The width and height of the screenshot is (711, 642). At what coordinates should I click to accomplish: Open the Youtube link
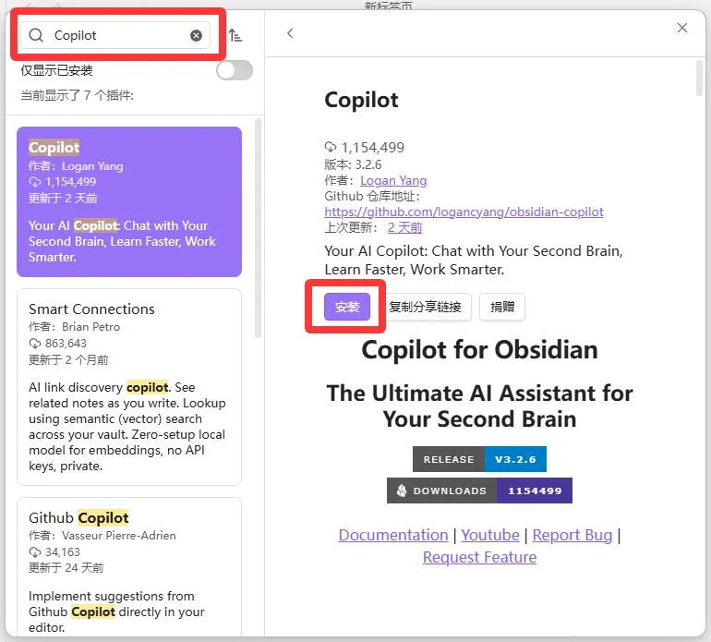[x=490, y=535]
